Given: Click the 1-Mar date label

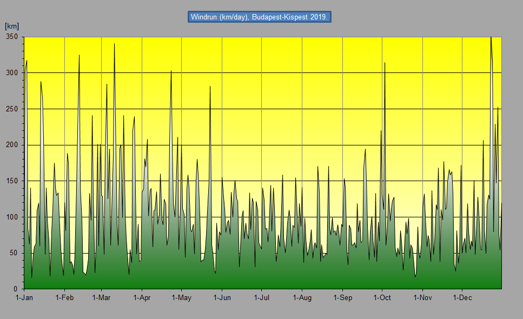Looking at the screenshot, I should tap(101, 298).
